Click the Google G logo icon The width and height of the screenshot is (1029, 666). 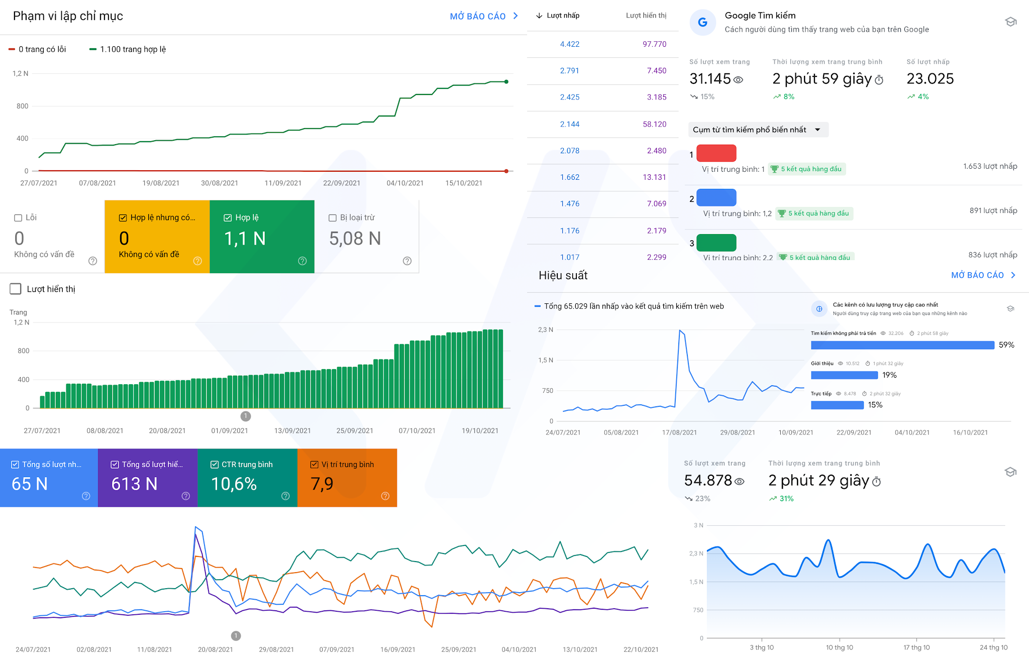pos(702,22)
